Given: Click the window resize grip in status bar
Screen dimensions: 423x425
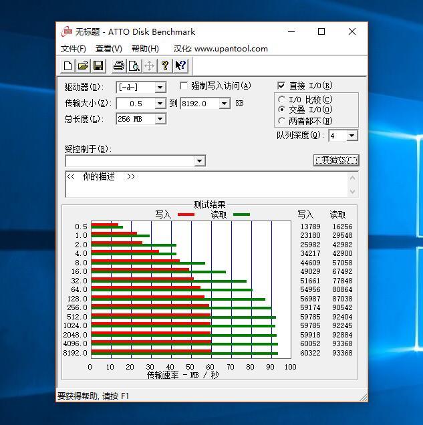Looking at the screenshot, I should click(363, 397).
